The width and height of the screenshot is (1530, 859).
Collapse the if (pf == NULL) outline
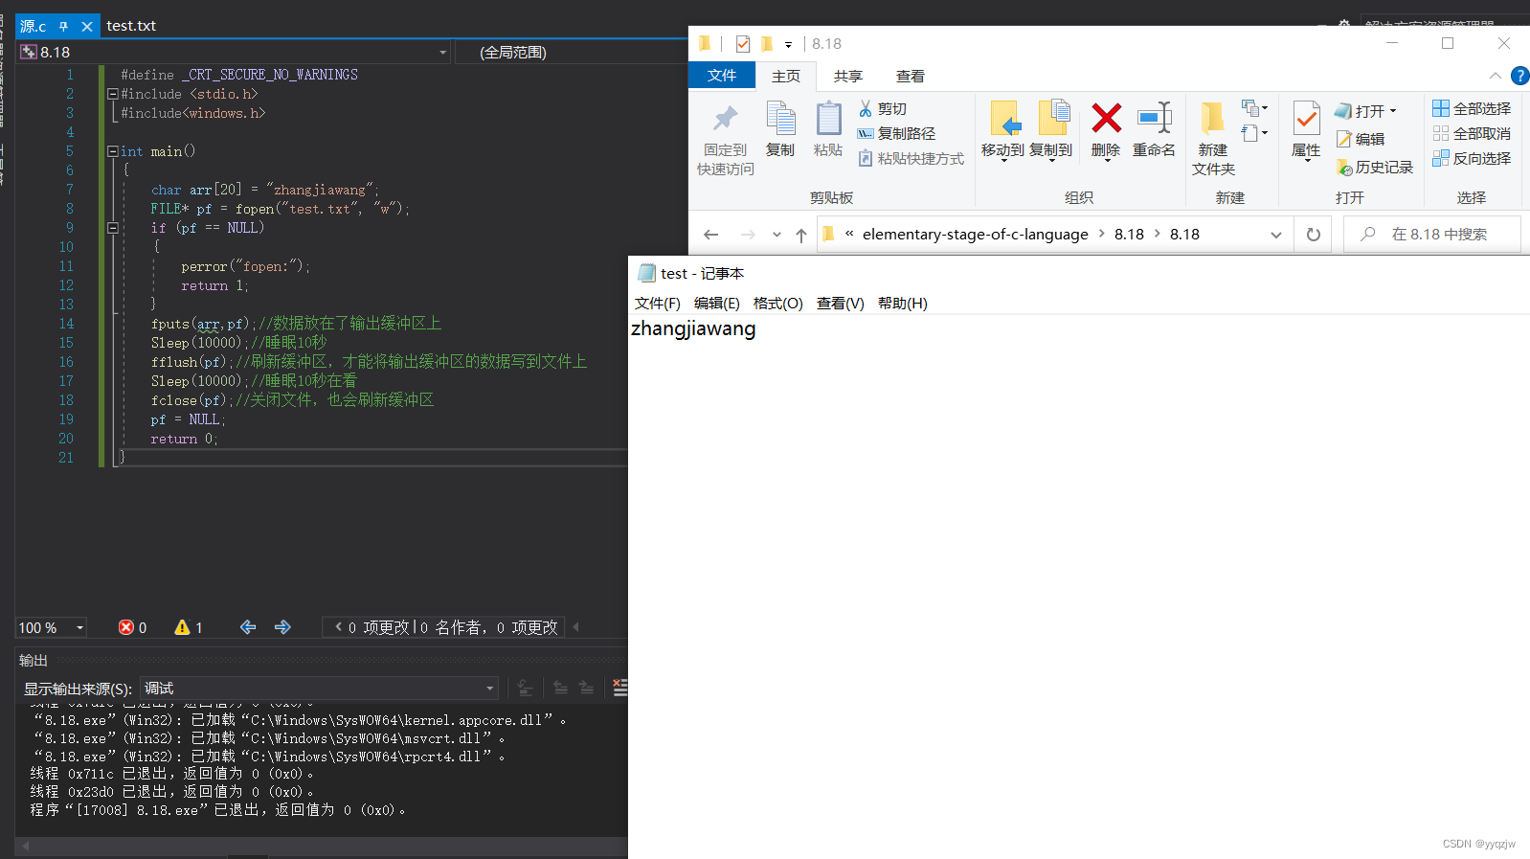pos(112,228)
